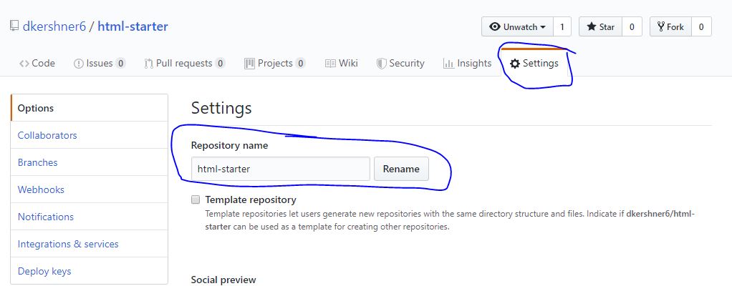
Task: Open the Code tab
Action: click(37, 64)
